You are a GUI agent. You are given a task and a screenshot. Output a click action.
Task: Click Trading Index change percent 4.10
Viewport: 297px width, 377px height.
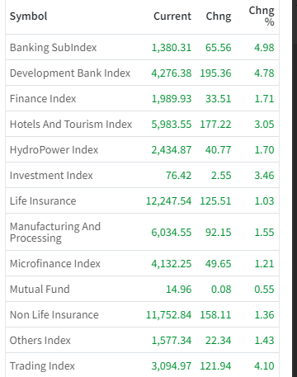(x=264, y=366)
